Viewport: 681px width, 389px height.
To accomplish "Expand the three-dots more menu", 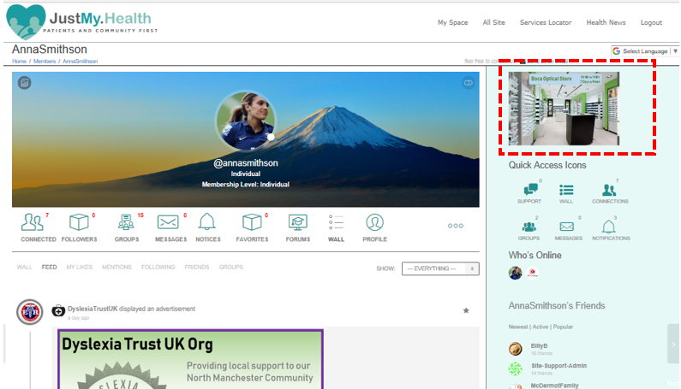I will coord(455,226).
